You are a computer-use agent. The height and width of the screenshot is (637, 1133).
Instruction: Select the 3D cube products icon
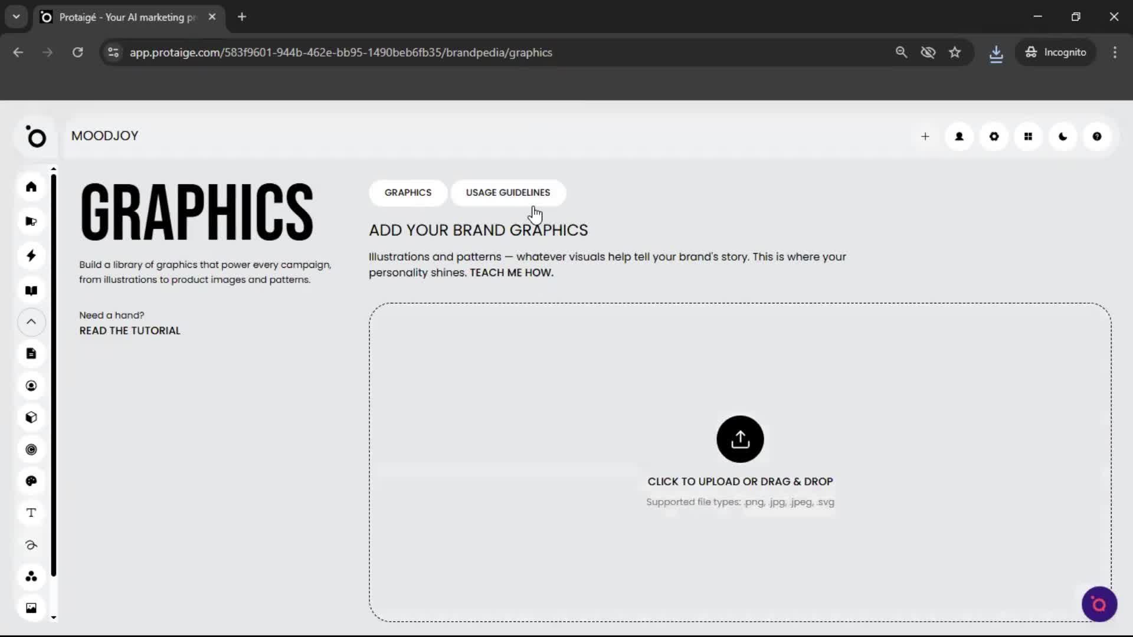click(x=31, y=418)
